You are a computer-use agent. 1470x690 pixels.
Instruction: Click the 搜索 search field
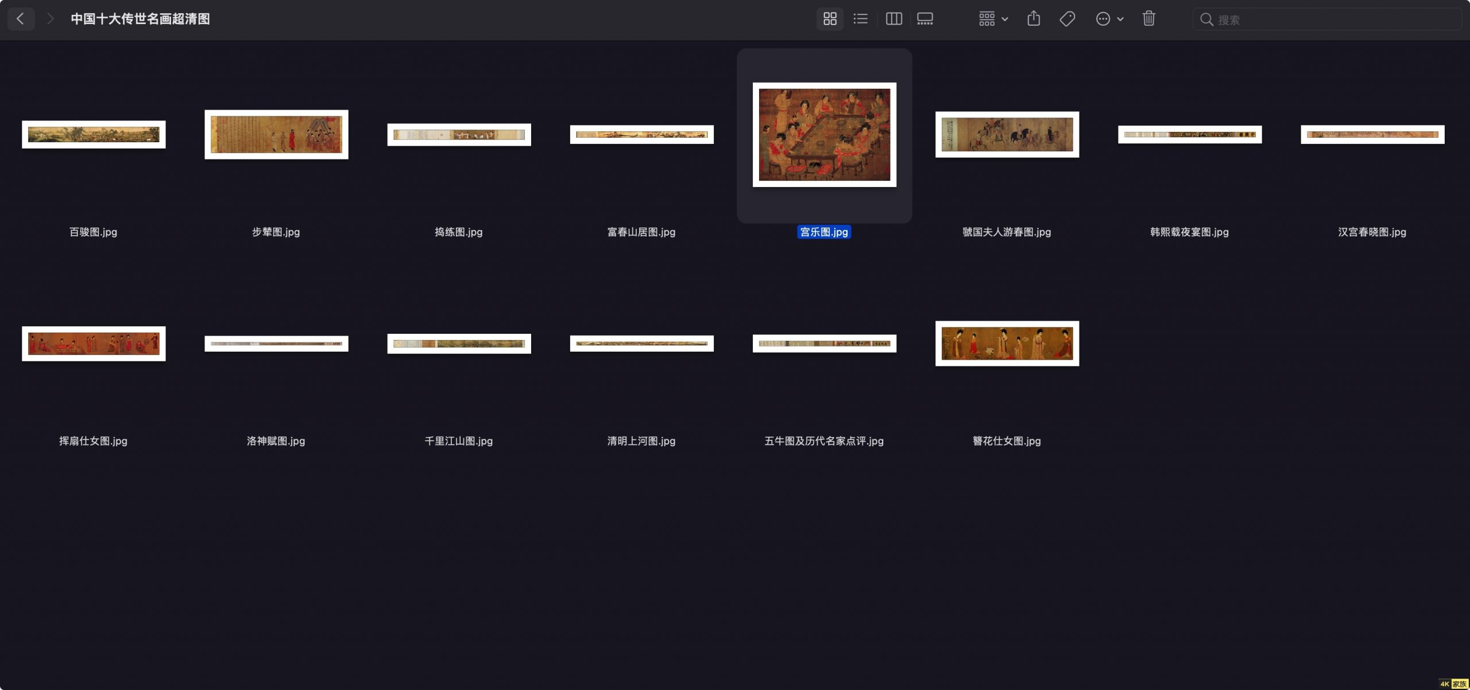click(1326, 19)
